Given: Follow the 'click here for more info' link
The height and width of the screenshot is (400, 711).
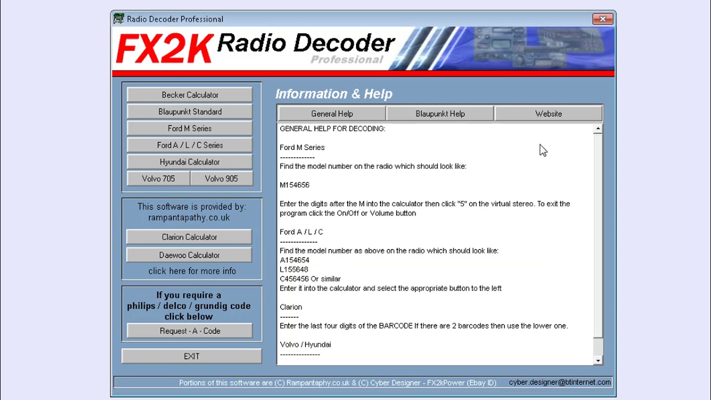Looking at the screenshot, I should 192,271.
